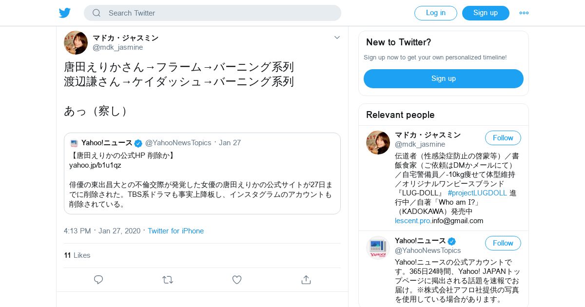This screenshot has width=585, height=307.
Task: Click the search magnifier icon
Action: click(97, 13)
